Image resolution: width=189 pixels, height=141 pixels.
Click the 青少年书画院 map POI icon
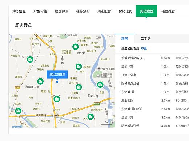coord(99,69)
